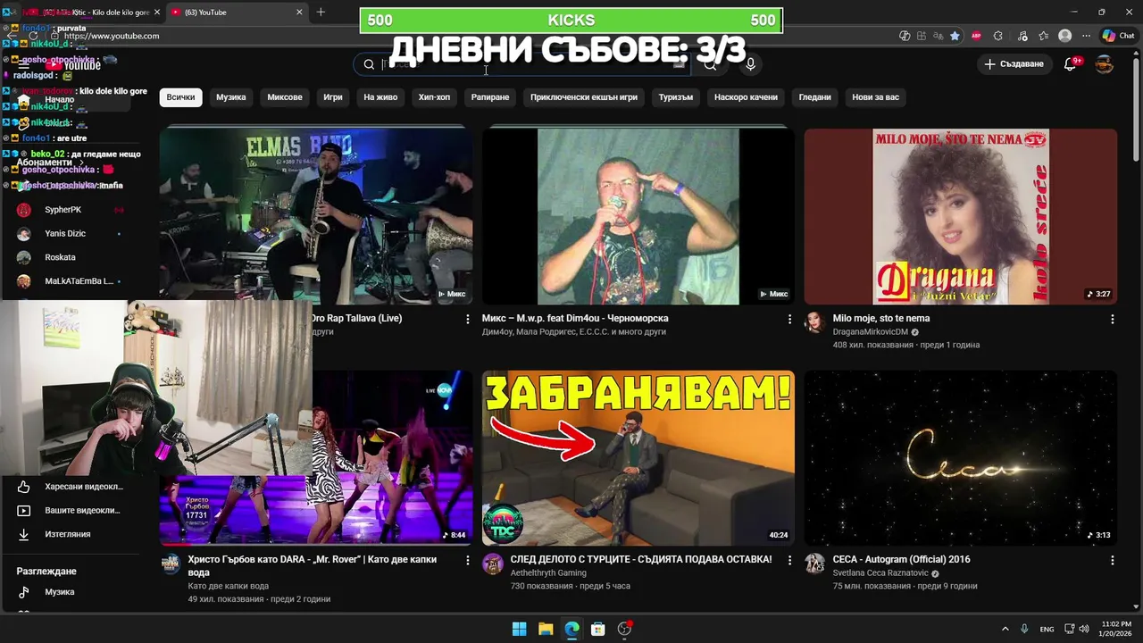1143x643 pixels.
Task: Open the Elmas Band live video thumbnail
Action: [316, 216]
